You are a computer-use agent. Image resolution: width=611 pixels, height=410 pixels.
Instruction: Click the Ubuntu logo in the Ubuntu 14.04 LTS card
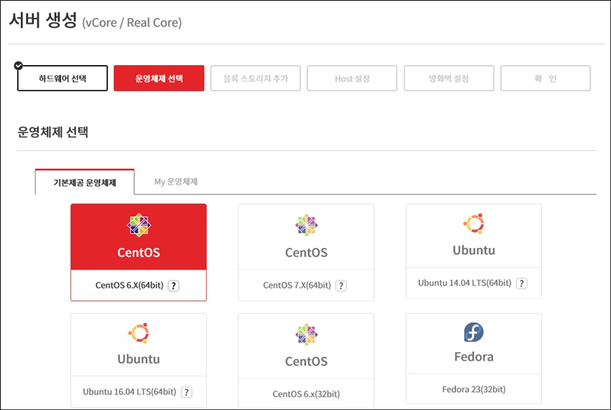coord(474,224)
